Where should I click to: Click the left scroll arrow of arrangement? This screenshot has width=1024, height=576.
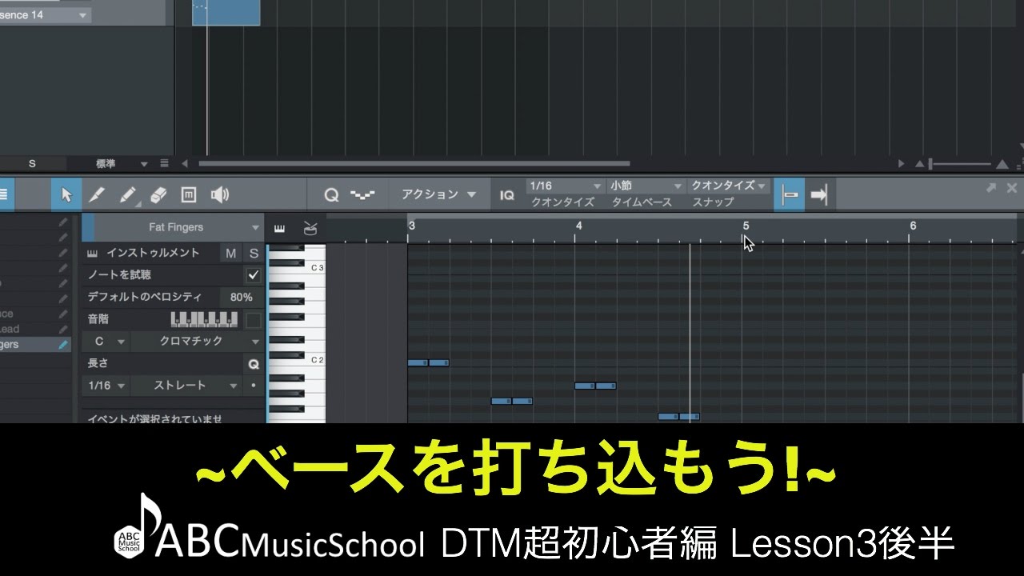(x=185, y=163)
